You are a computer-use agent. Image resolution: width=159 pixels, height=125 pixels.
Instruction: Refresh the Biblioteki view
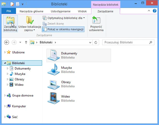96,42
